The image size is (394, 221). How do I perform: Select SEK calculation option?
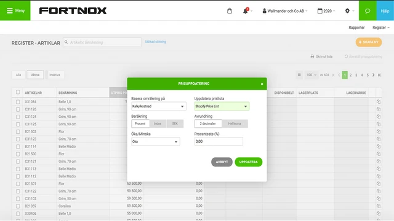click(x=175, y=123)
